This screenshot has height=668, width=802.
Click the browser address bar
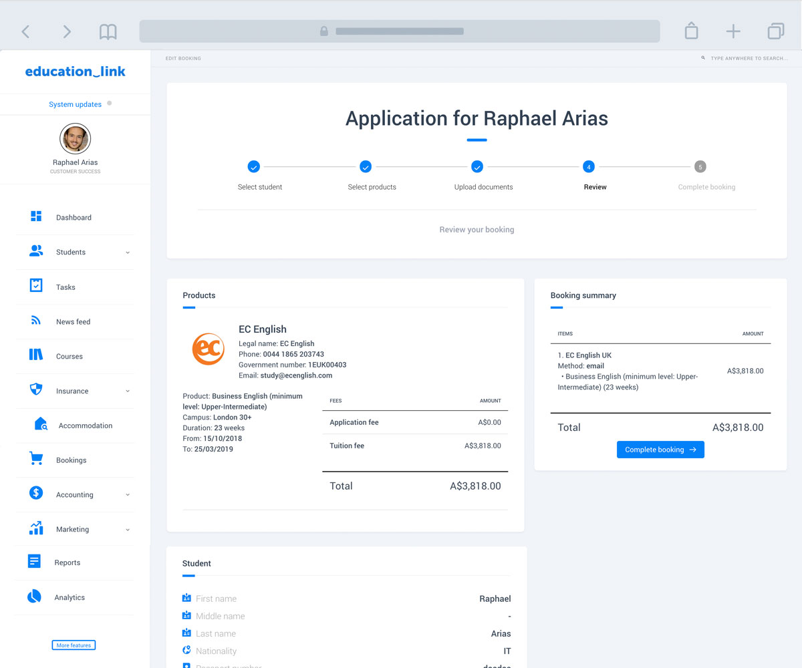(x=399, y=31)
